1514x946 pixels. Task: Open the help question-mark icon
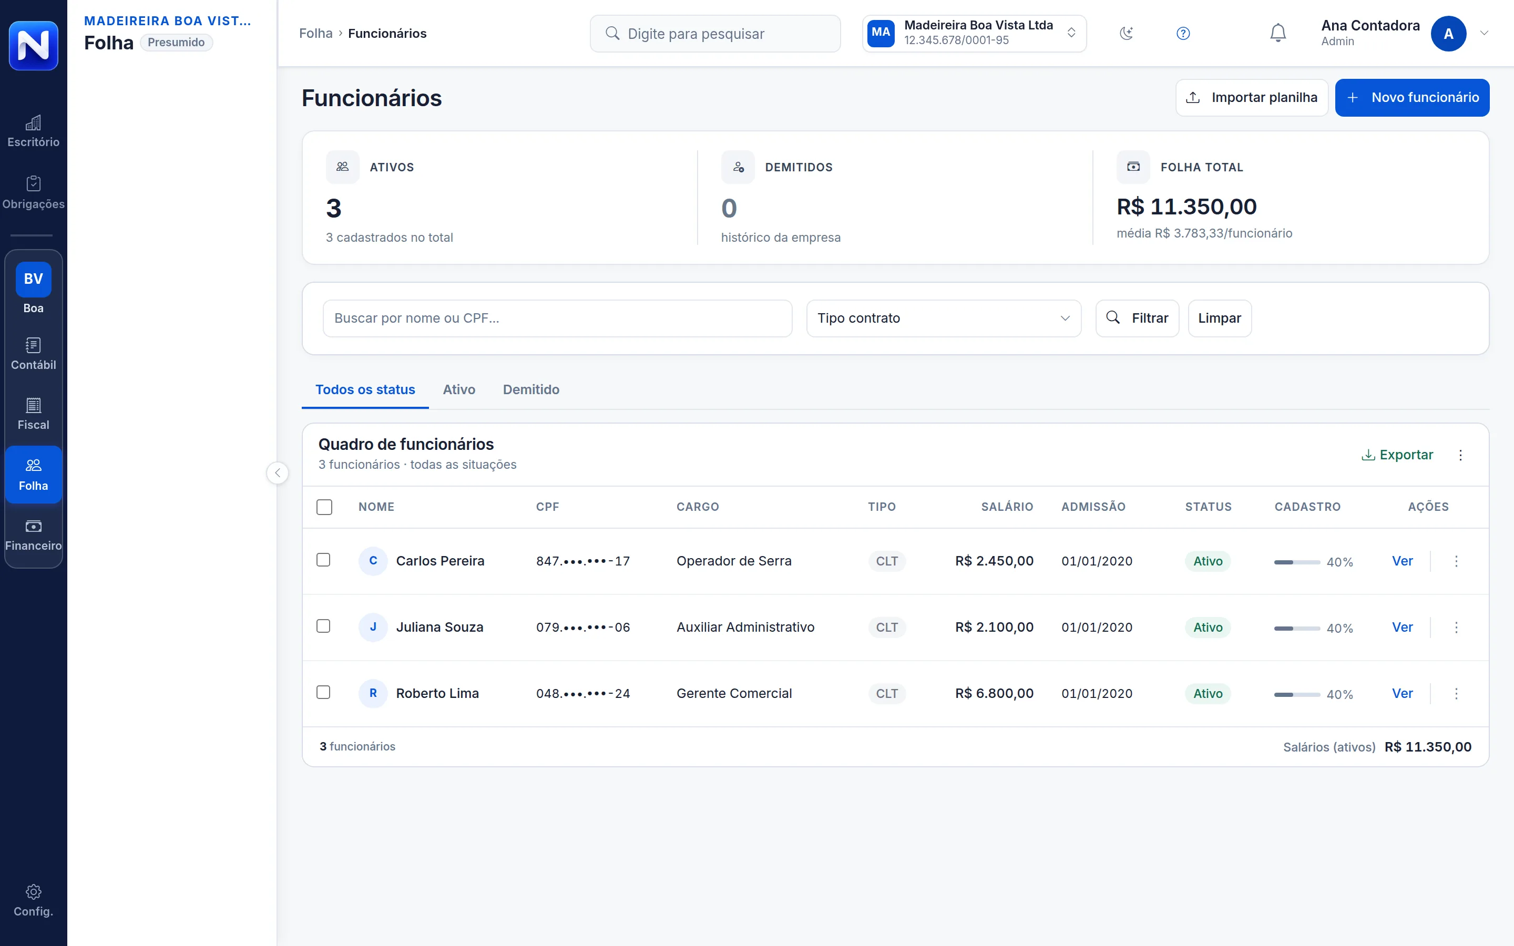pyautogui.click(x=1182, y=33)
